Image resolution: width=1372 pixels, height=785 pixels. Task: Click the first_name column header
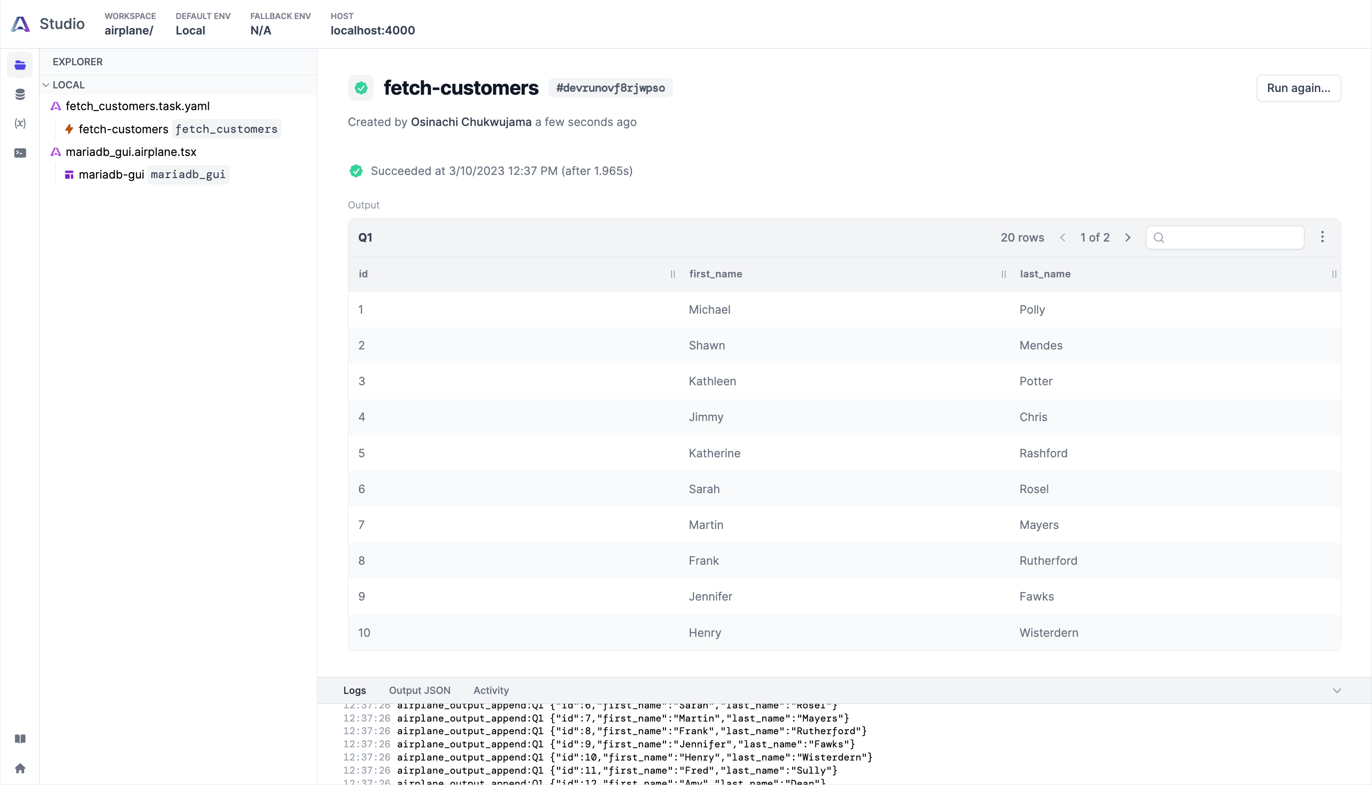tap(715, 274)
